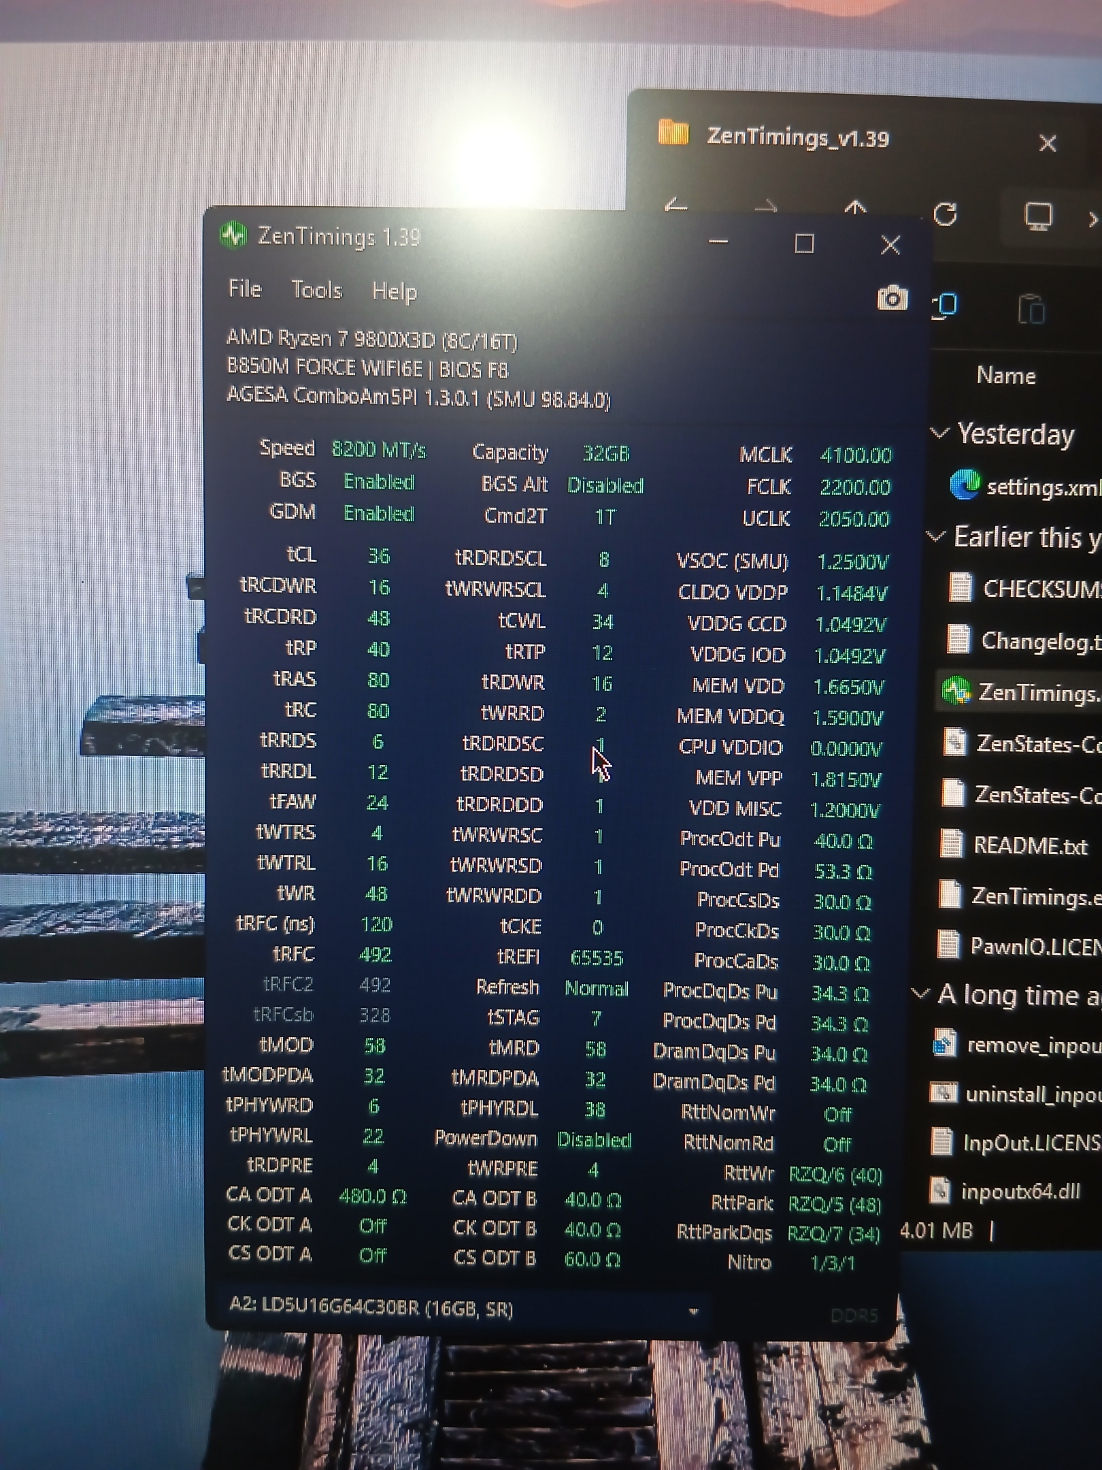Viewport: 1102px width, 1470px height.
Task: Select the uninstall_inpou file icon
Action: [944, 1093]
